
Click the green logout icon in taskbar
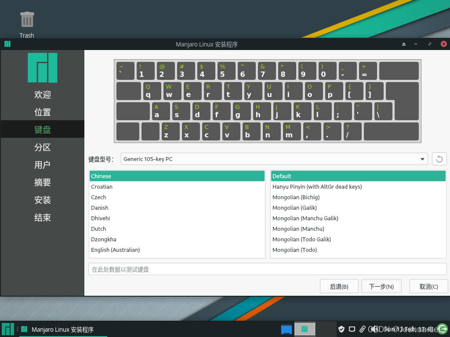pyautogui.click(x=443, y=329)
